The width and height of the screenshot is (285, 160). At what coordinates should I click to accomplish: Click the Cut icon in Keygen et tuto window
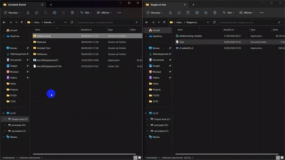point(170,12)
